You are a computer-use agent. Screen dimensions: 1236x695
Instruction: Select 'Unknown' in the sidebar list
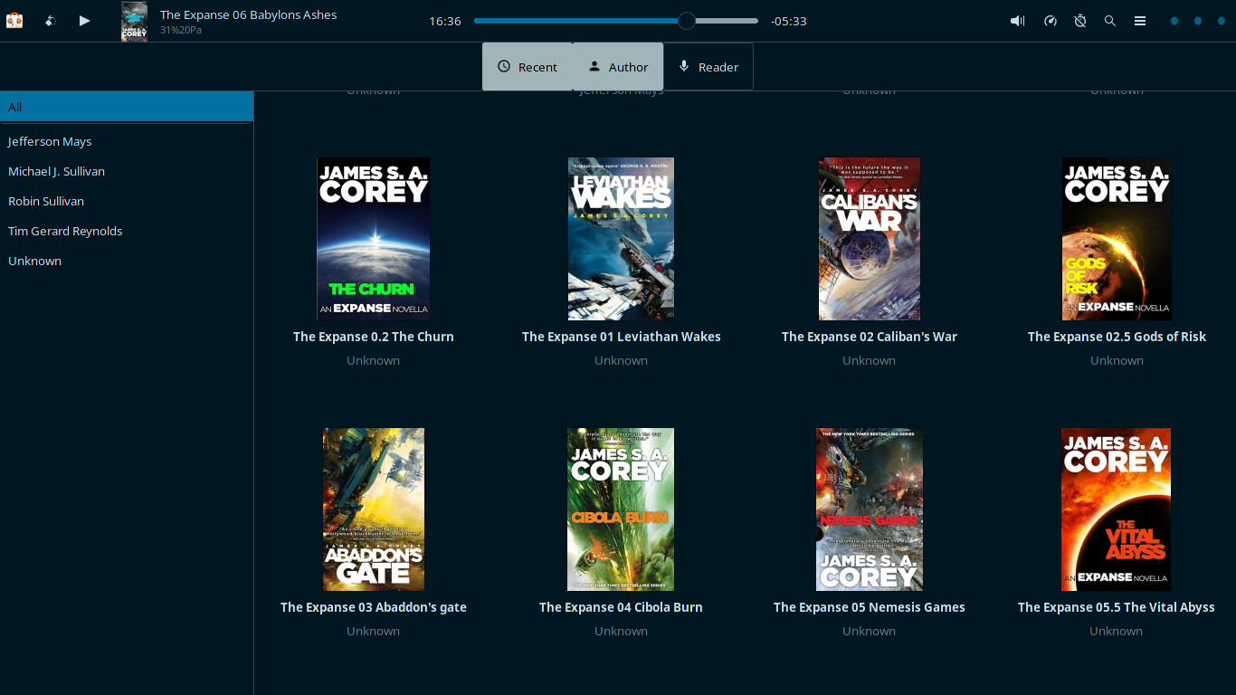pos(126,261)
